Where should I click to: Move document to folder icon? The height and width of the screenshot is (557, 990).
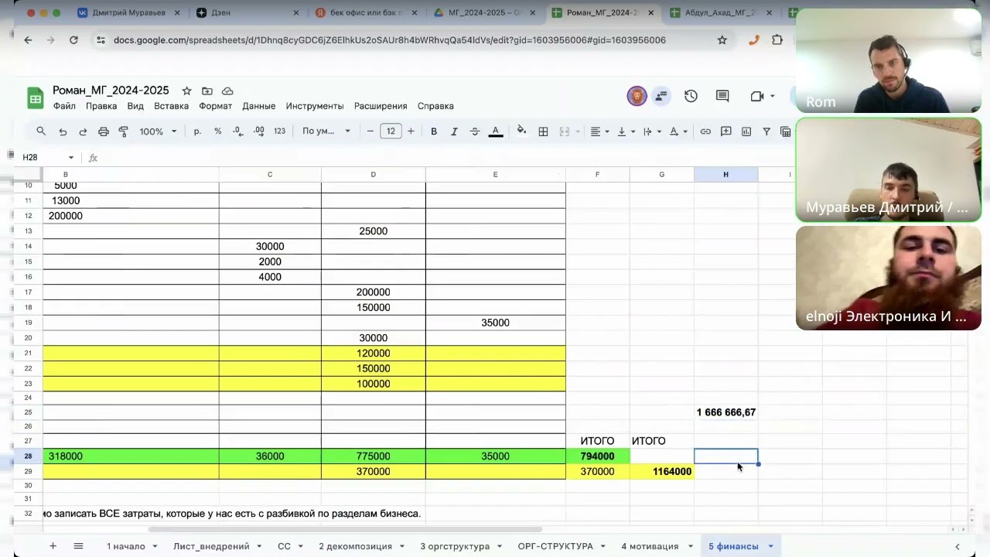(207, 91)
